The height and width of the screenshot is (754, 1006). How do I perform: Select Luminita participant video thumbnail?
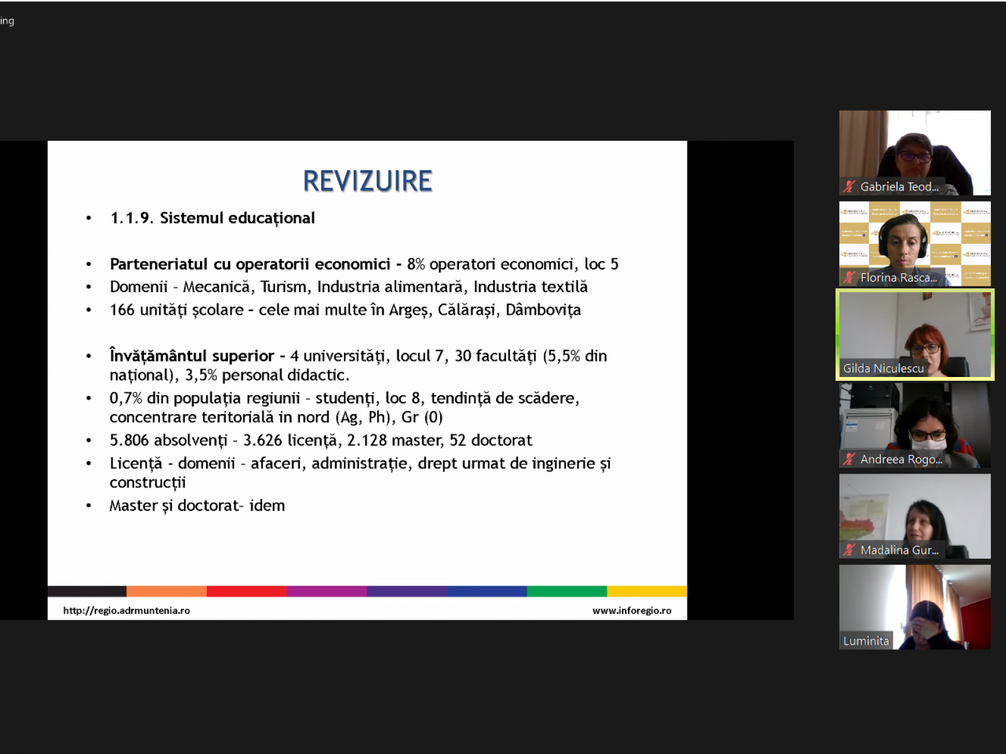(915, 607)
